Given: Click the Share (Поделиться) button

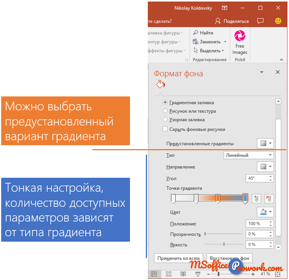Looking at the screenshot, I should click(232, 21).
